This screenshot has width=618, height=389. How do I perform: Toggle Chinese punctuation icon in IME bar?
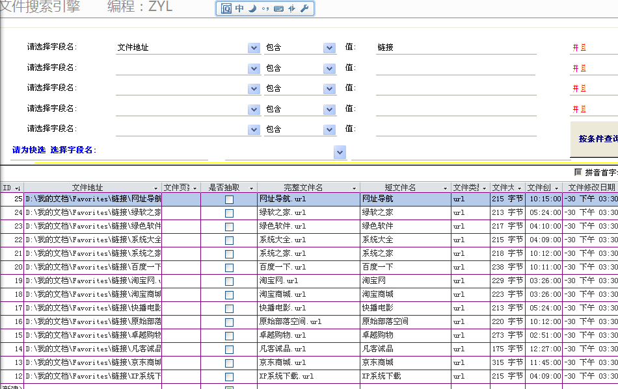click(265, 8)
